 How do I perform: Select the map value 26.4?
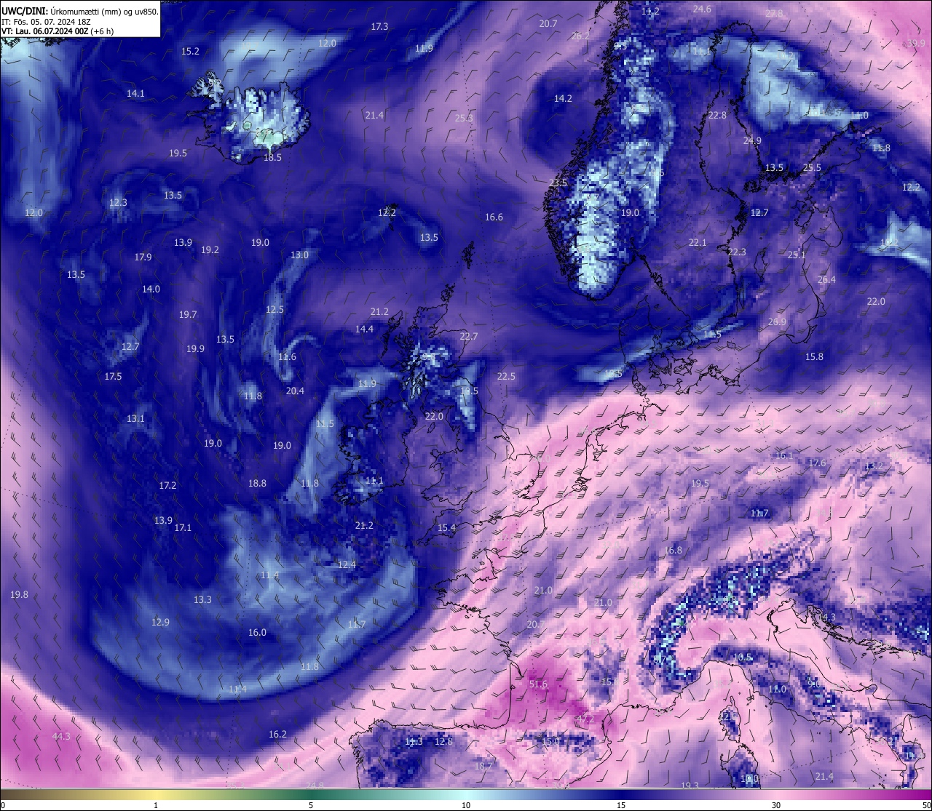pos(826,280)
